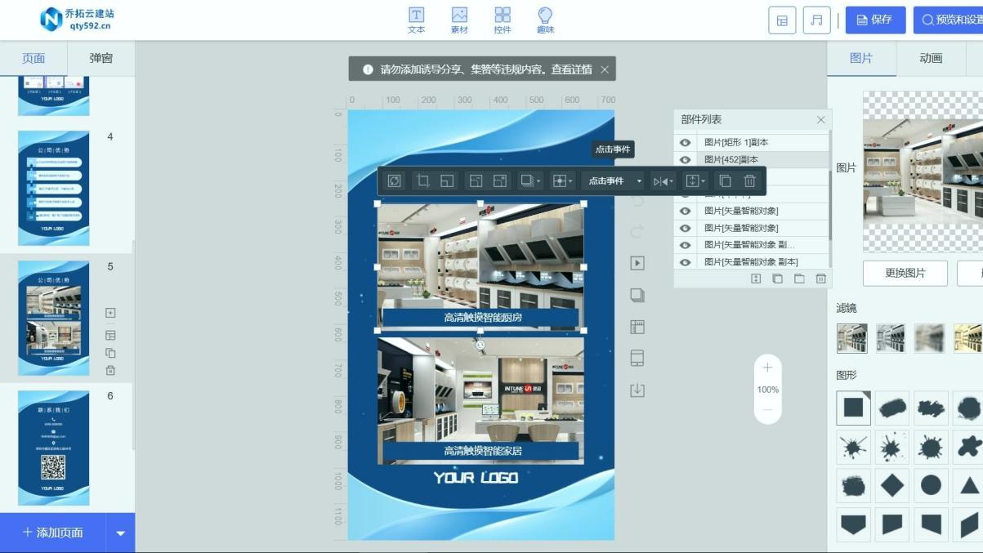983x553 pixels.
Task: Click the undo arrow right of canvas
Action: coord(637,200)
